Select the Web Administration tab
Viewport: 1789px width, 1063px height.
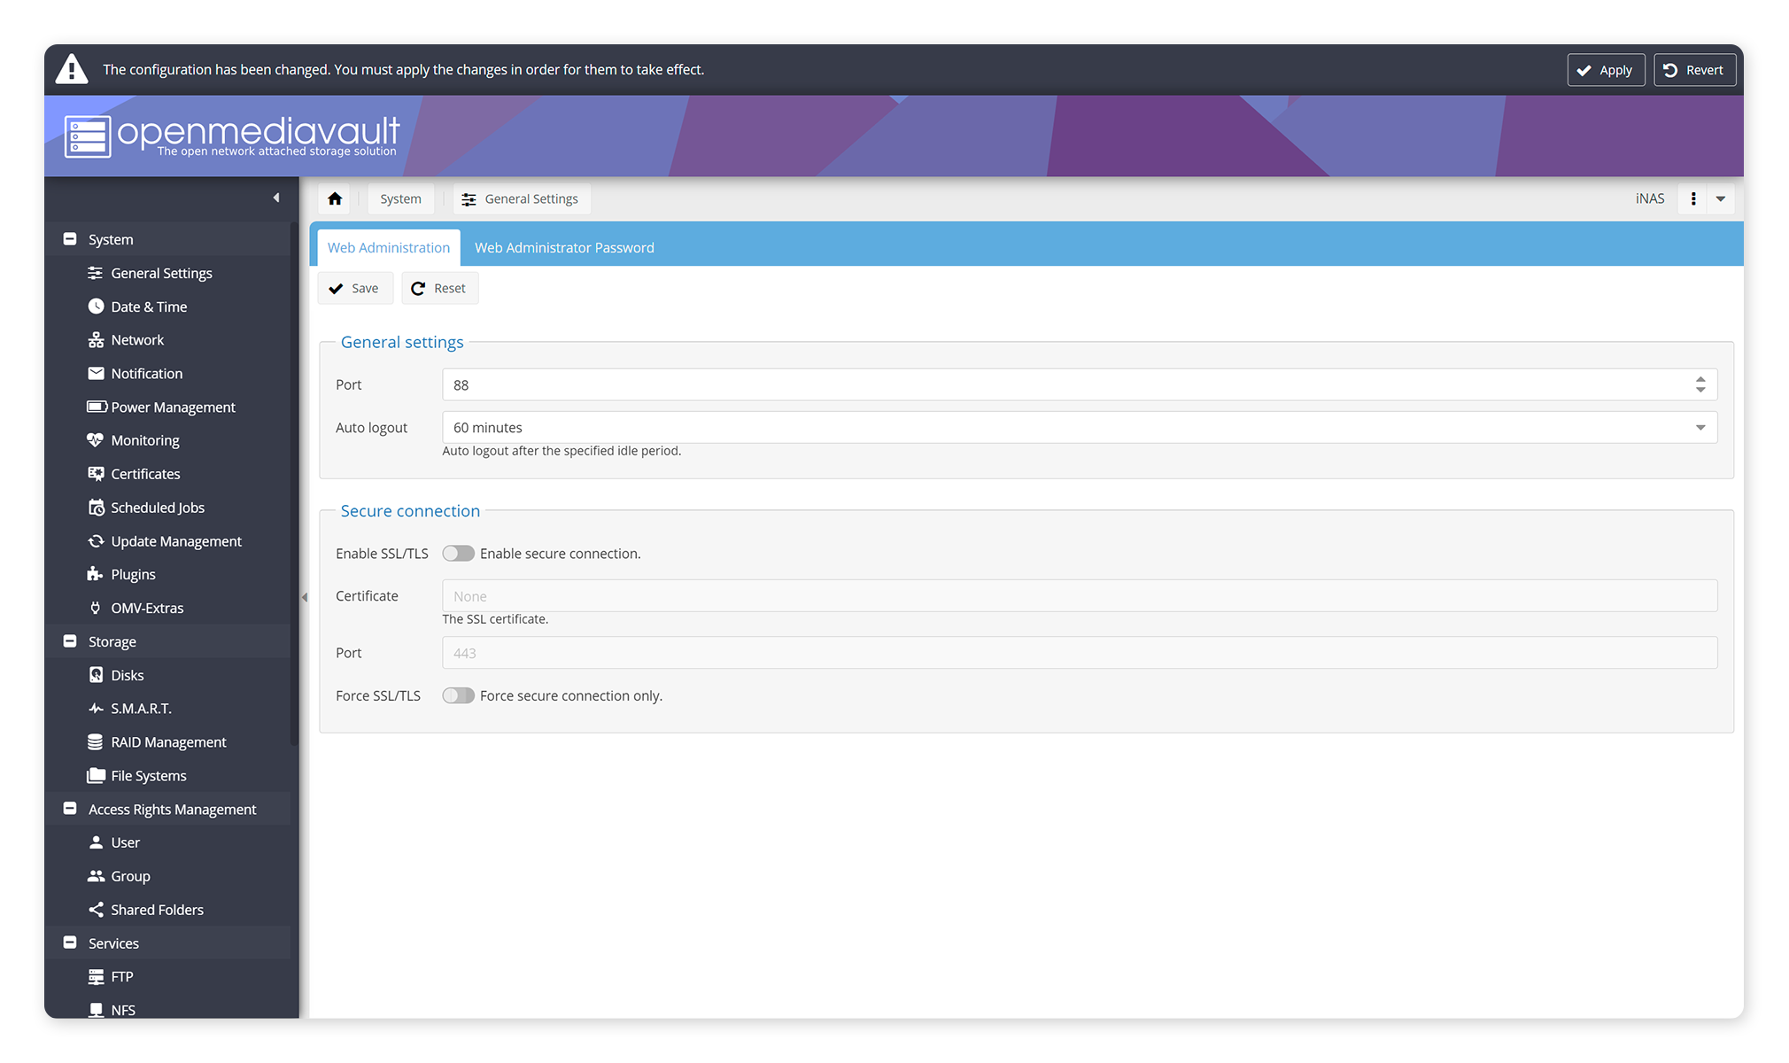(388, 248)
